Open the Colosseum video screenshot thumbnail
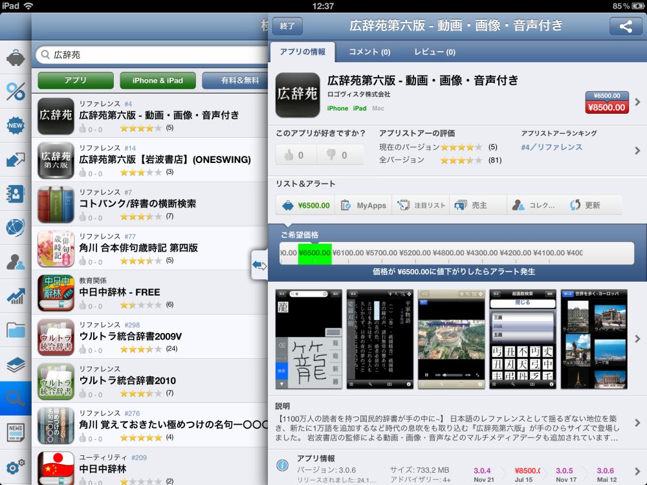This screenshot has width=647, height=485. pyautogui.click(x=452, y=339)
